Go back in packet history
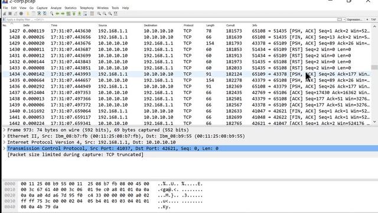Viewport: 378px width, 213px height. pyautogui.click(x=57, y=14)
